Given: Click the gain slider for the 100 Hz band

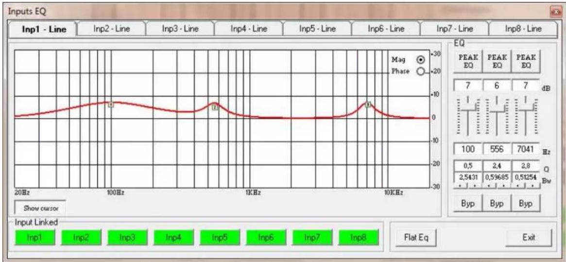Looking at the screenshot, I should click(x=467, y=116).
